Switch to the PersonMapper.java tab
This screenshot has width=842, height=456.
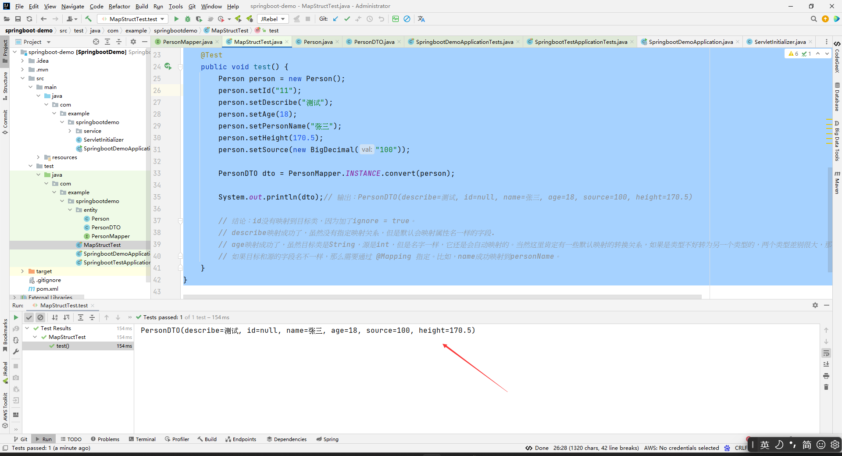click(187, 42)
